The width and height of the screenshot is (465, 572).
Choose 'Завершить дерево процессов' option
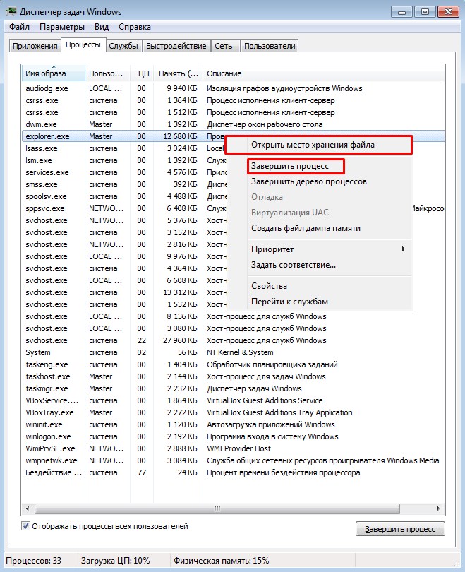tap(308, 181)
